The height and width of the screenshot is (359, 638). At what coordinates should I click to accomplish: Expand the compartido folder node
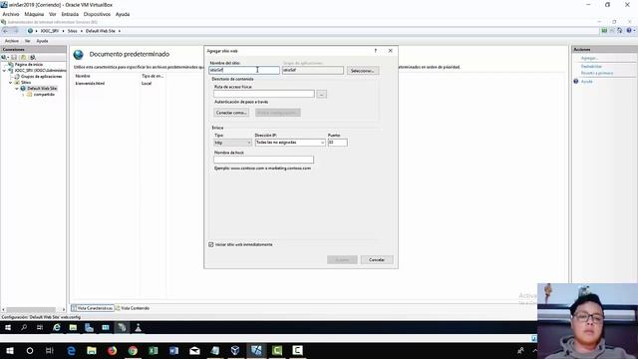coord(23,95)
